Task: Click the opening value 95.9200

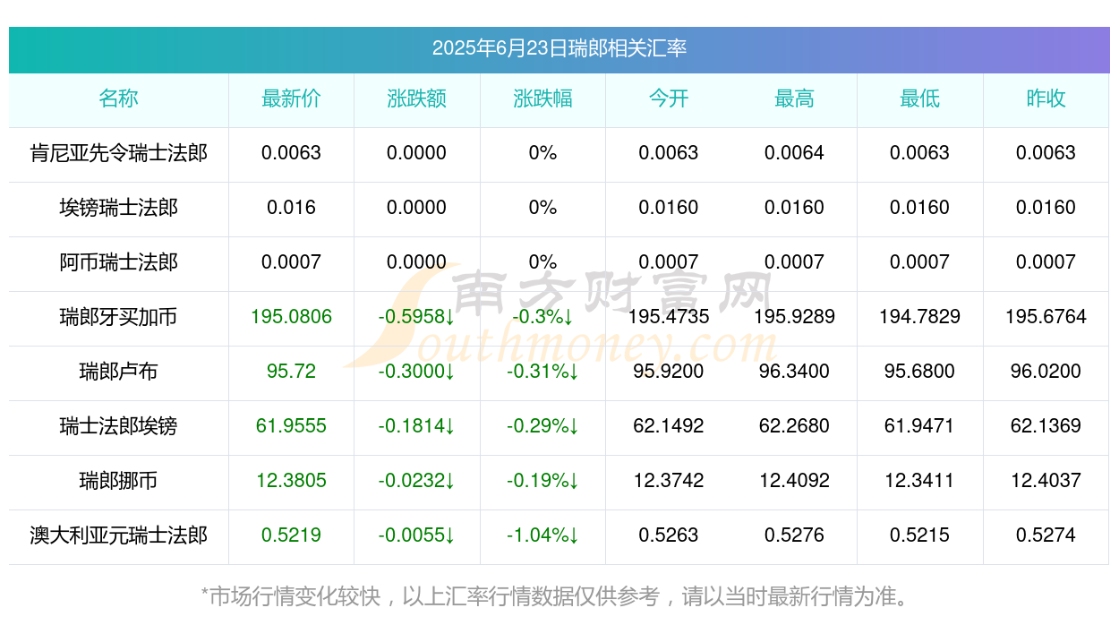Action: 669,372
